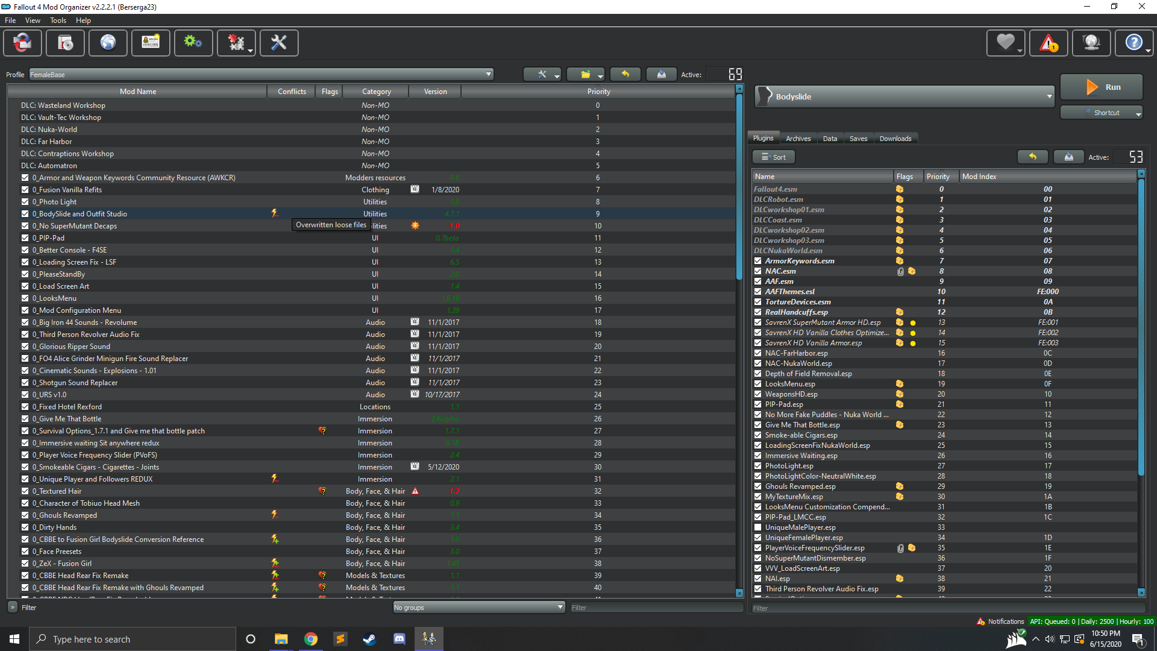Viewport: 1157px width, 651px height.
Task: Sort mods by the Priority column header
Action: (598, 92)
